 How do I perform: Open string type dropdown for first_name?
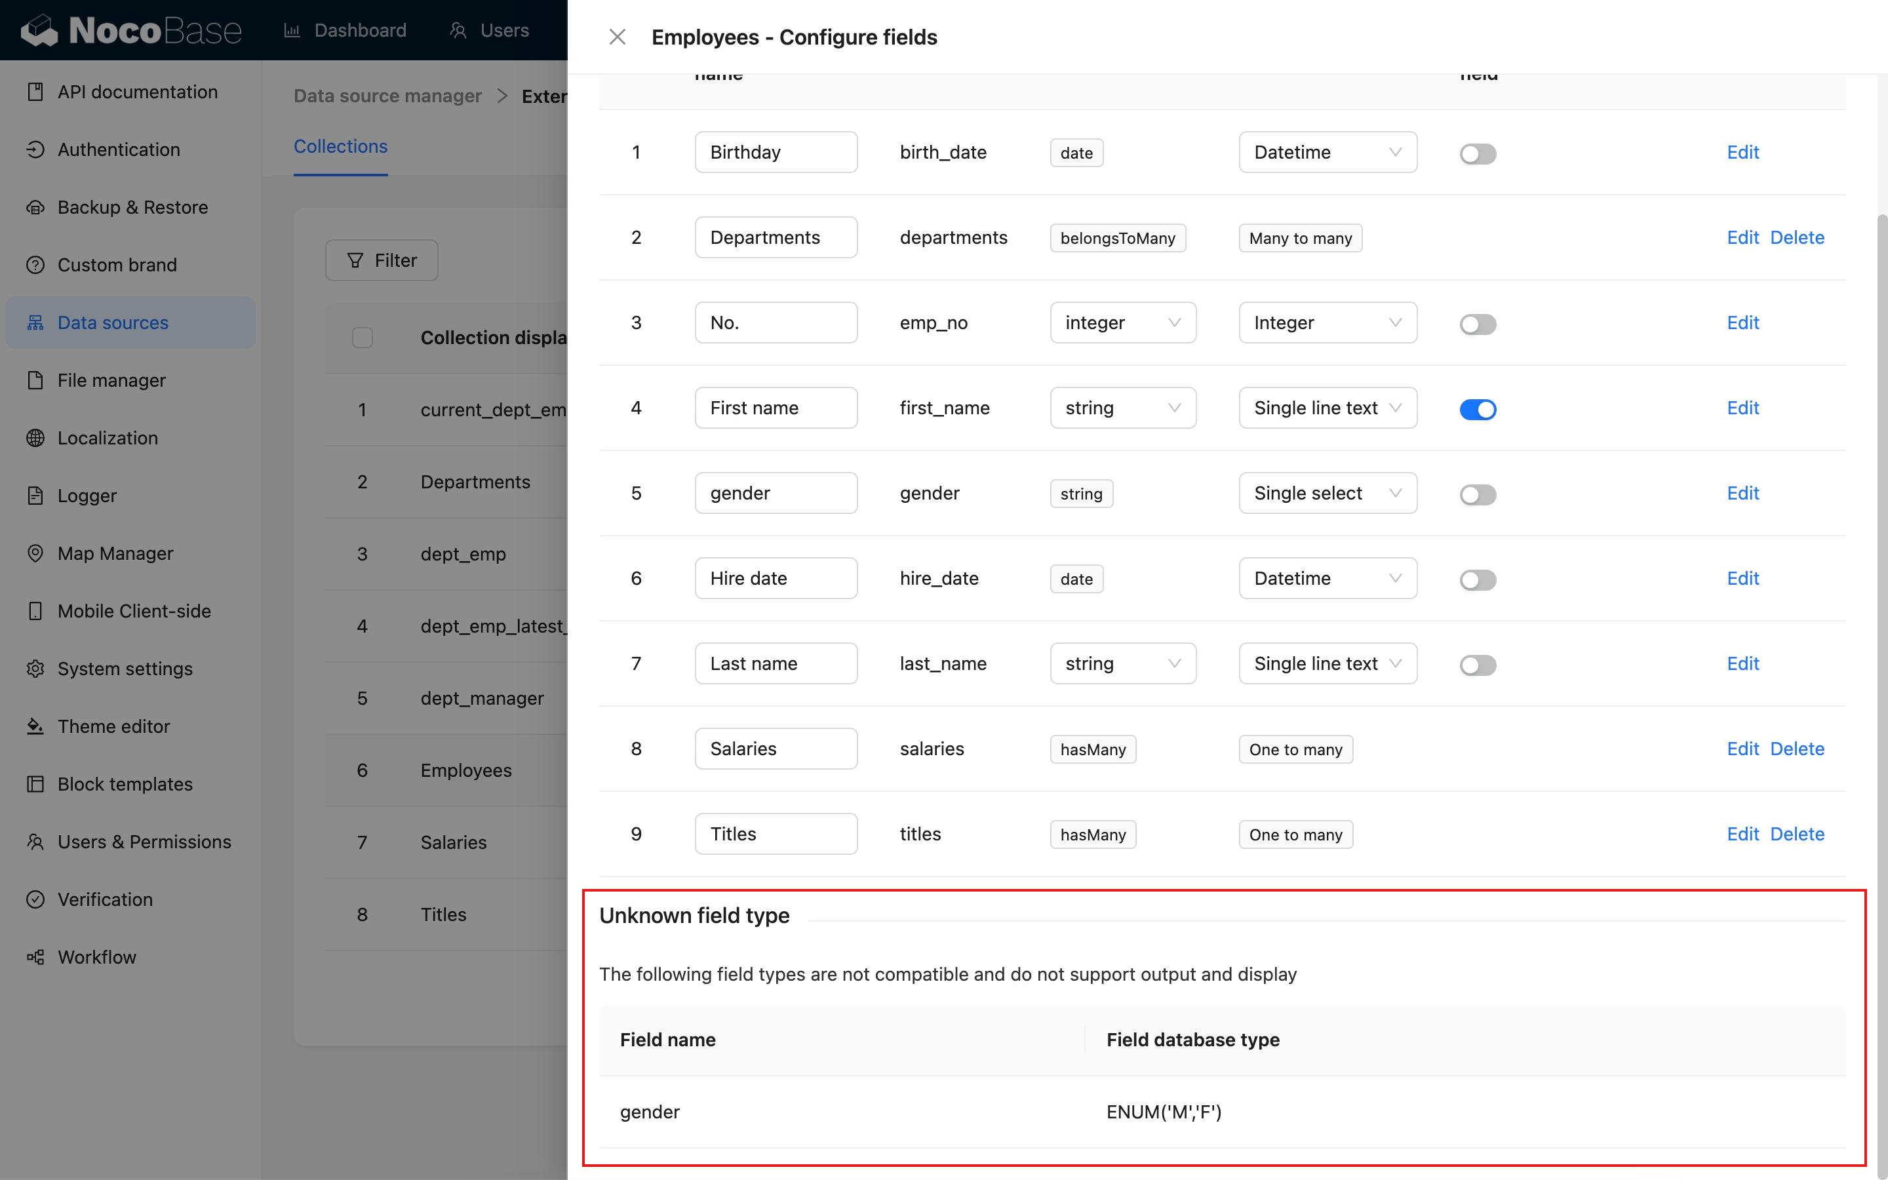1123,407
